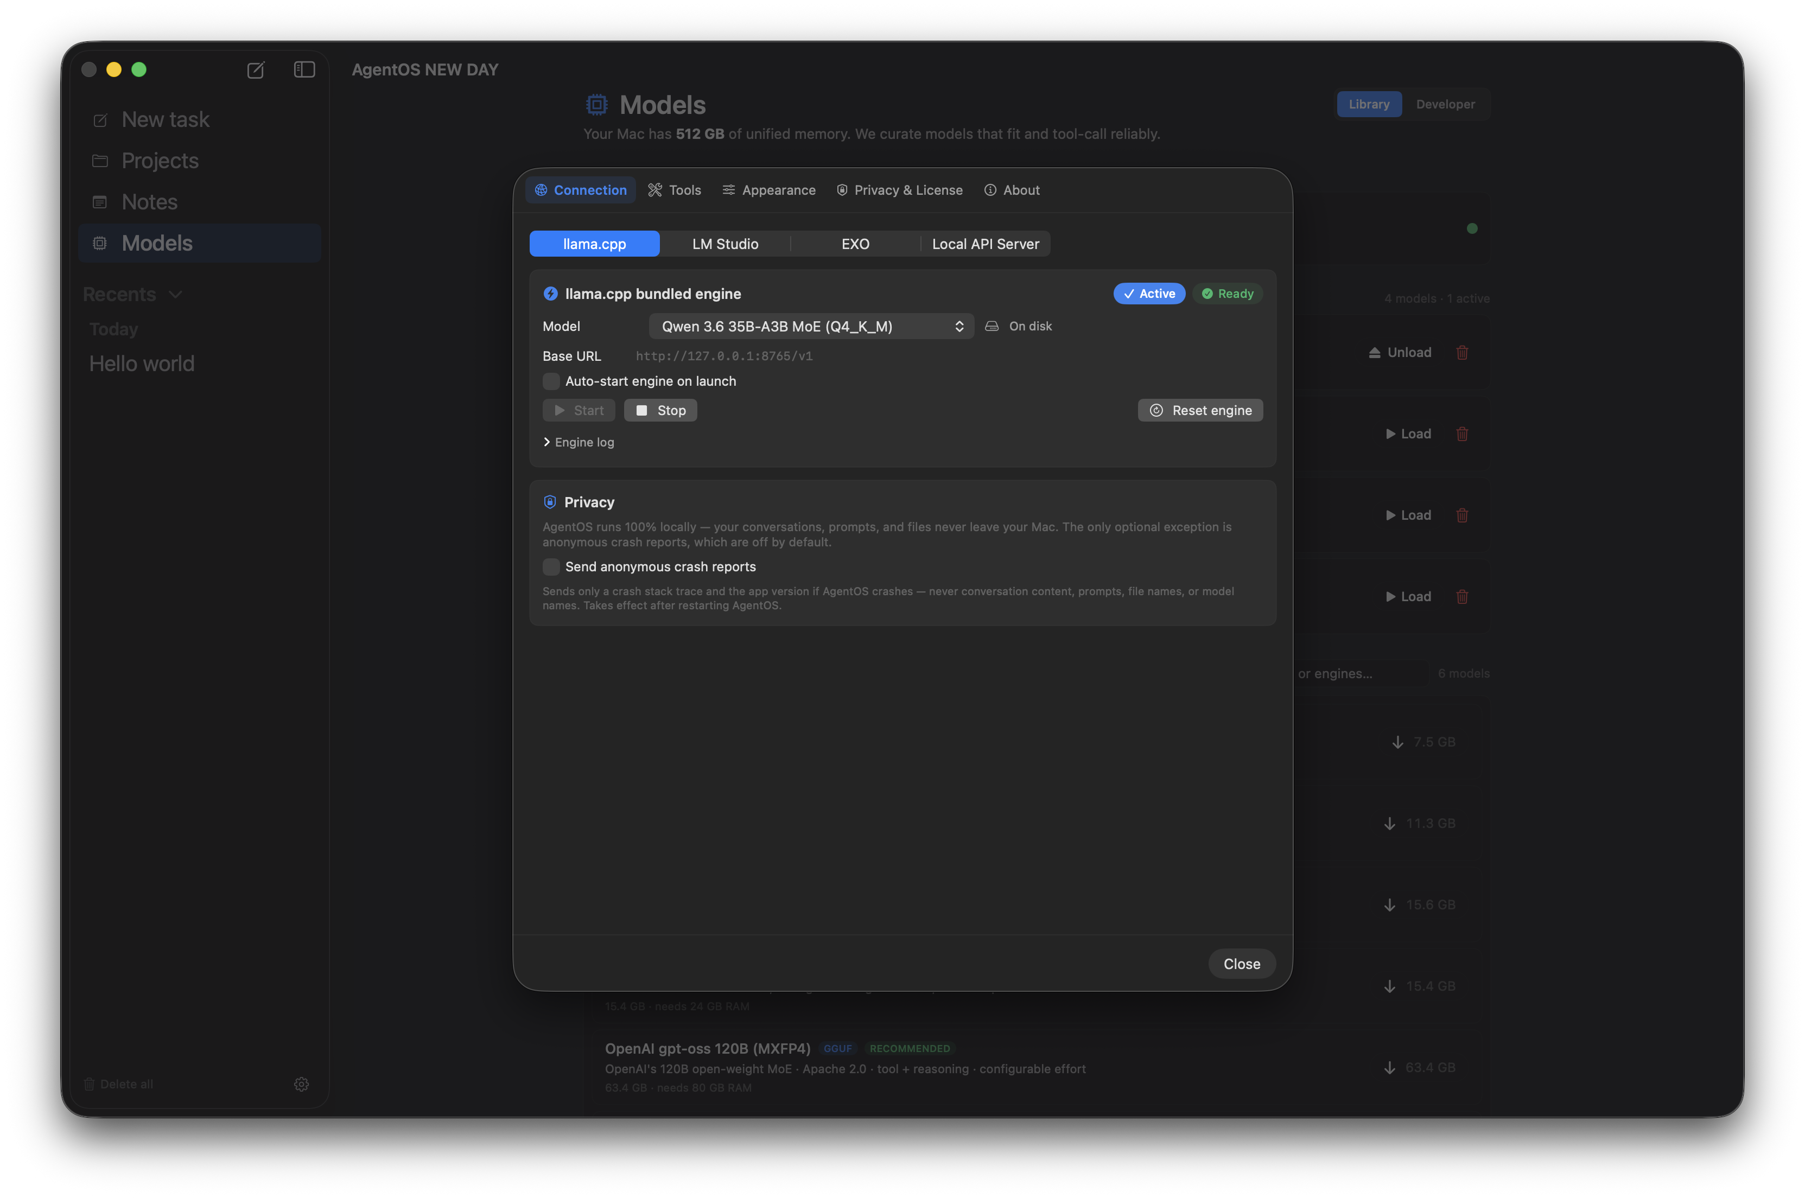Click Delete all at the sidebar bottom
The image size is (1805, 1198).
pos(118,1084)
